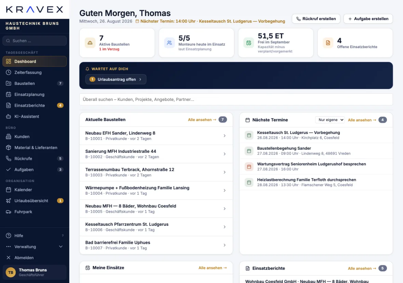Click Alle ansehen in Einsatzberichte panel
This screenshot has height=283, width=403.
[362, 268]
